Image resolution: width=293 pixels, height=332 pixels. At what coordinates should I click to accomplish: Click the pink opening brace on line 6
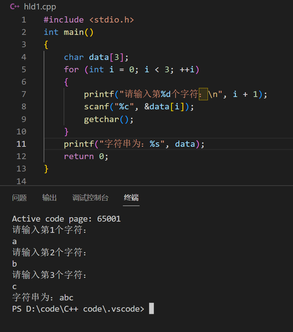tap(66, 82)
